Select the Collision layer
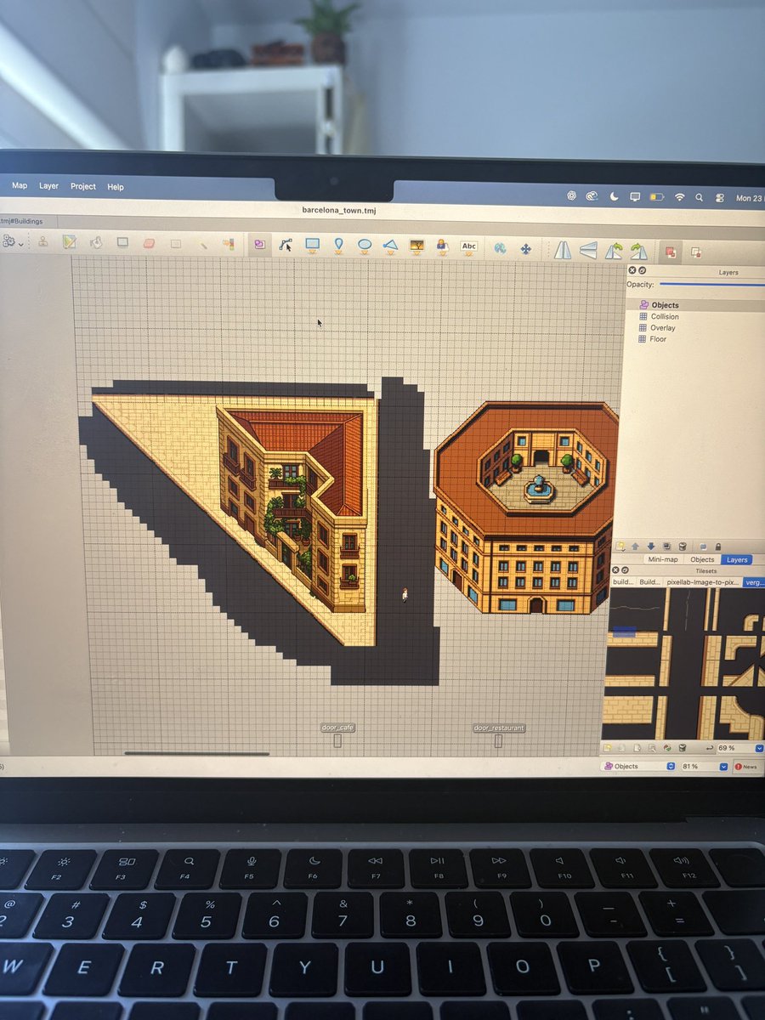The image size is (765, 1020). click(x=693, y=316)
